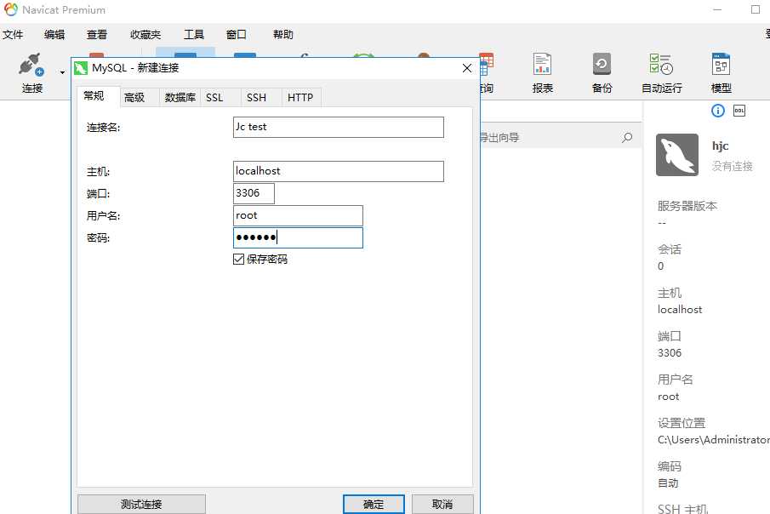
Task: Open the 查看 View menu
Action: coord(97,34)
